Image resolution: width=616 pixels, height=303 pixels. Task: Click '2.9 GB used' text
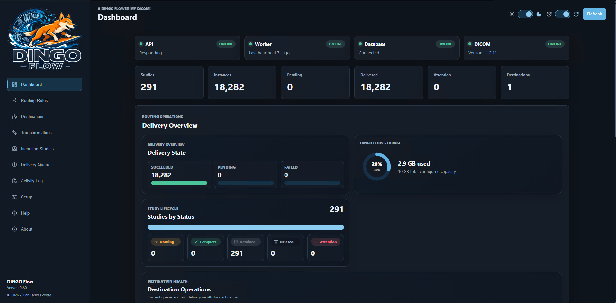414,164
